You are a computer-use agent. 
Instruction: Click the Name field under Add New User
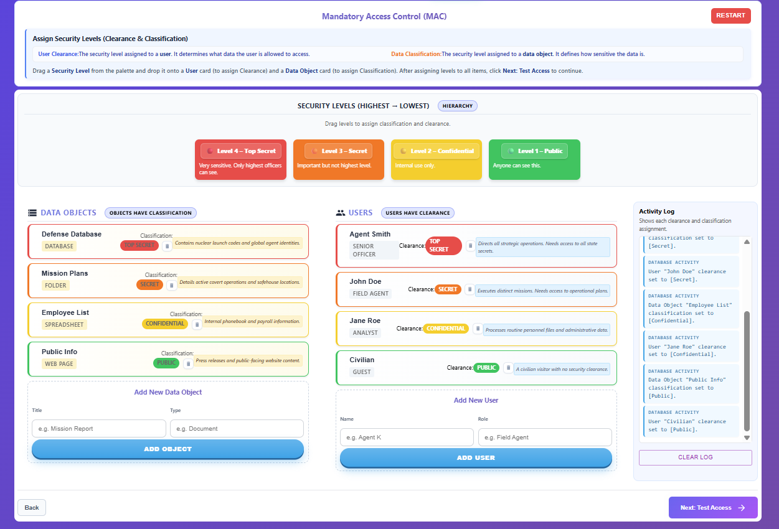(x=406, y=437)
